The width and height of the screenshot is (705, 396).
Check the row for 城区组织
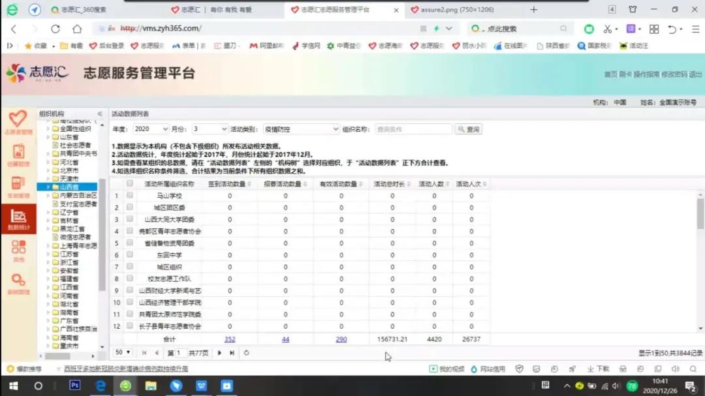[129, 267]
